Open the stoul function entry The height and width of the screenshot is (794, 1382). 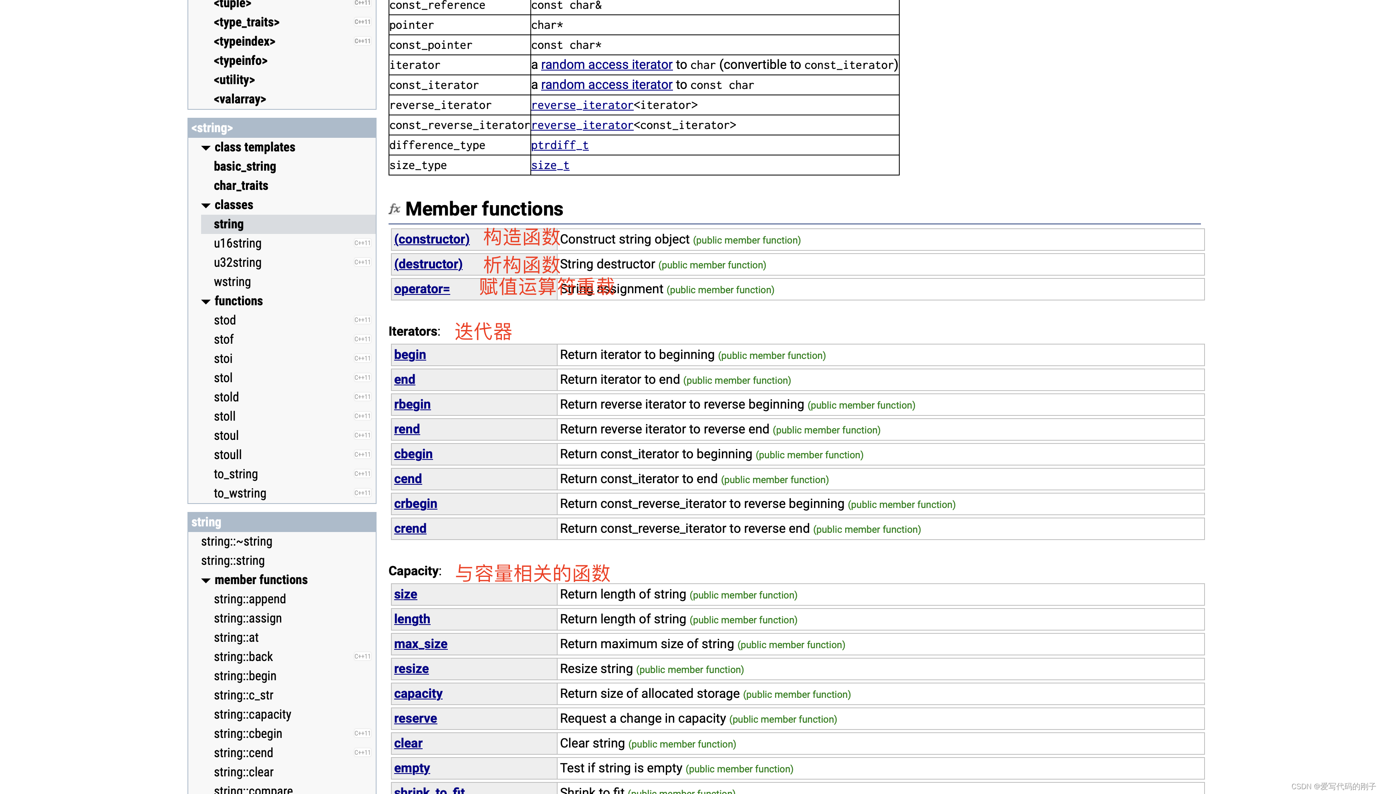coord(226,436)
